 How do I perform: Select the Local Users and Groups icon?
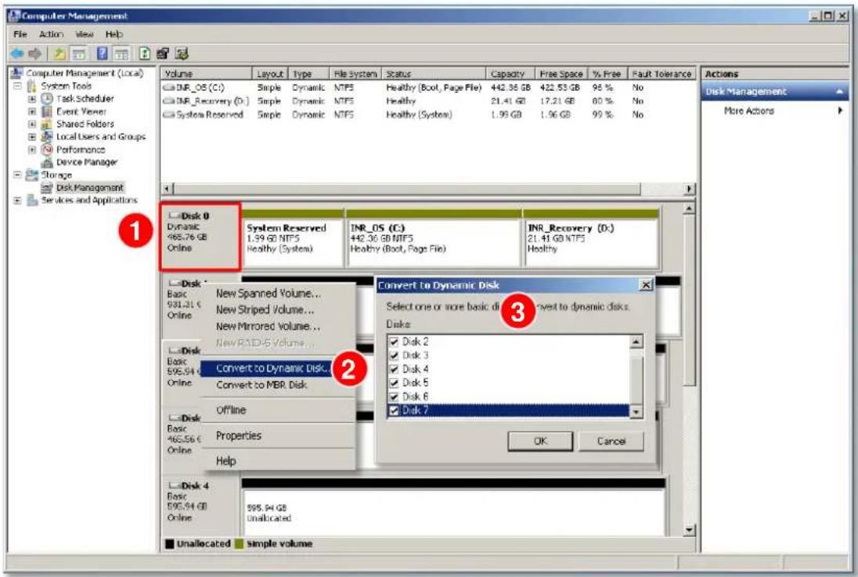pos(47,137)
